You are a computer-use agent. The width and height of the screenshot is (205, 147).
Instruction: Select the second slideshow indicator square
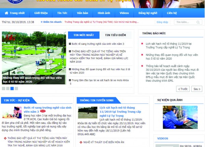coord(8,88)
